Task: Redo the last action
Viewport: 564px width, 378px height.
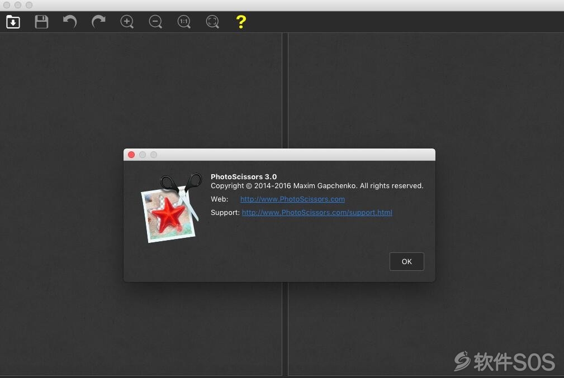Action: pyautogui.click(x=98, y=22)
